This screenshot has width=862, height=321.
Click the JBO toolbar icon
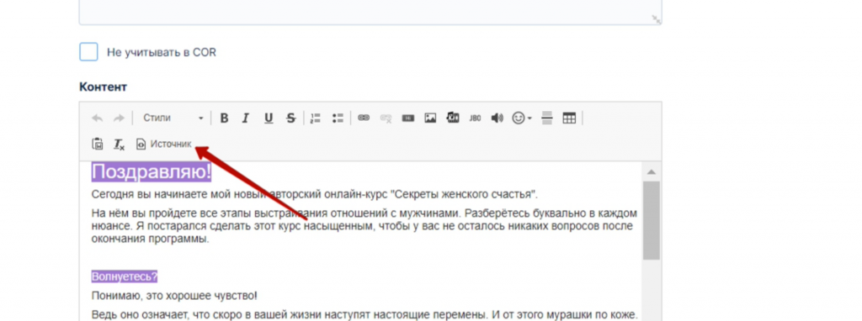(475, 118)
